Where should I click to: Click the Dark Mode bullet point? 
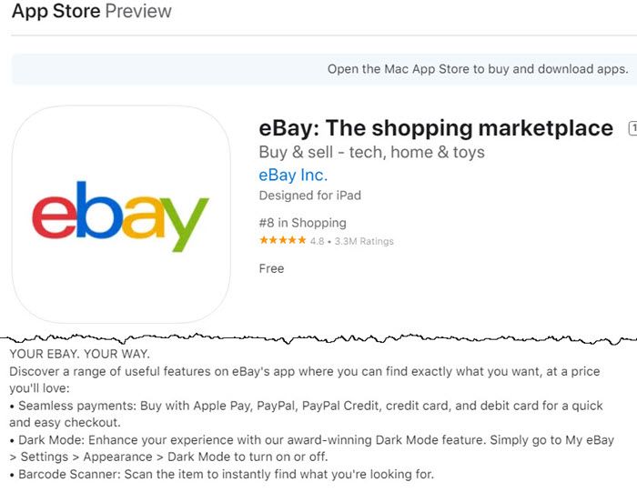point(311,448)
